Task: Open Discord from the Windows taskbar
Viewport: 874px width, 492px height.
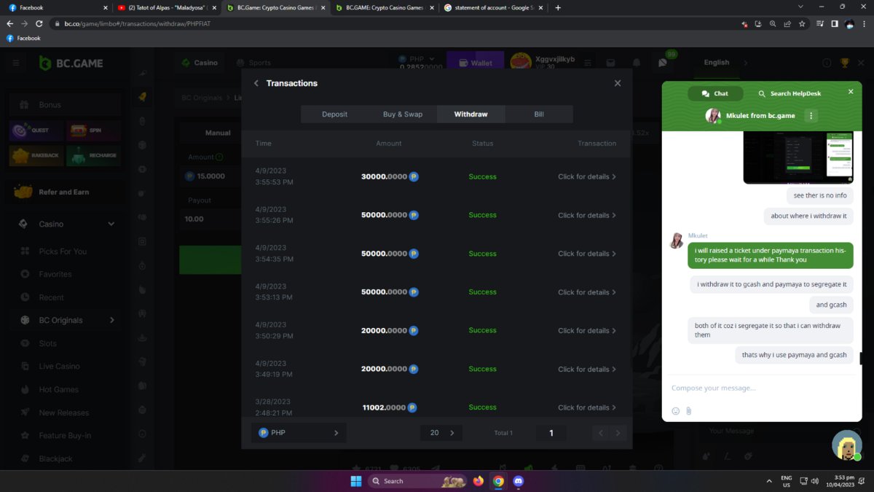Action: pos(518,481)
